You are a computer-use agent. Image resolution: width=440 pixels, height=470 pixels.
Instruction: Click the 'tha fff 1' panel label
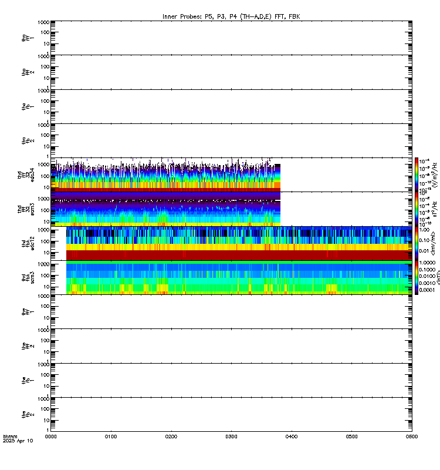[x=28, y=38]
